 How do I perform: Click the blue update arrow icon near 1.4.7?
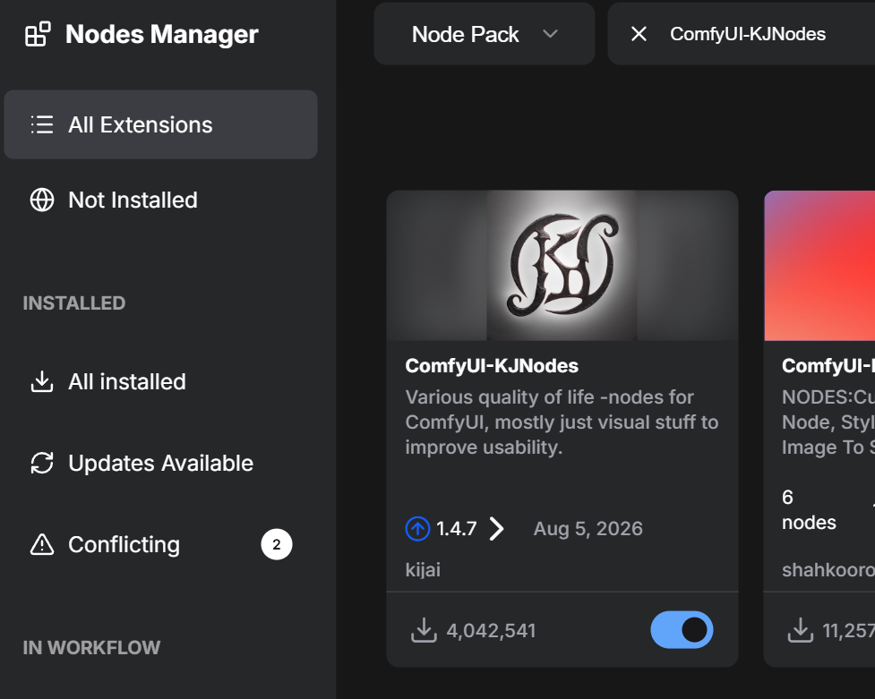click(417, 528)
